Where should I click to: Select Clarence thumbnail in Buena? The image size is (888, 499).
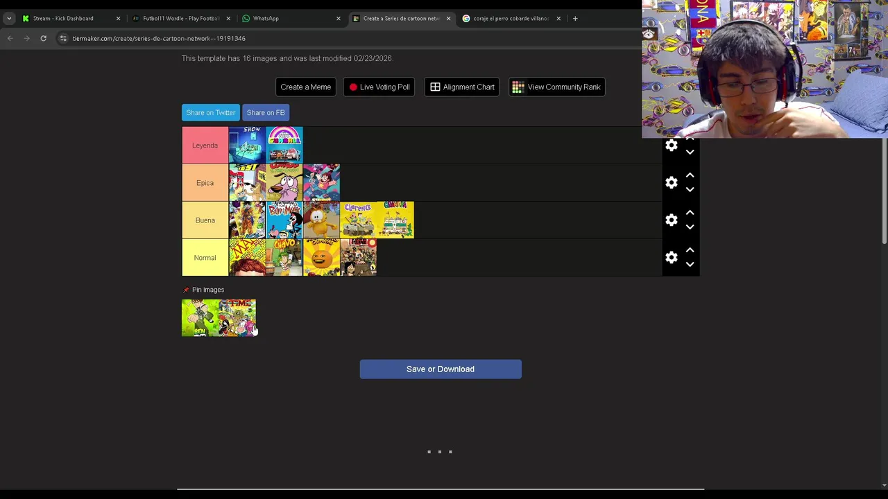pyautogui.click(x=359, y=220)
